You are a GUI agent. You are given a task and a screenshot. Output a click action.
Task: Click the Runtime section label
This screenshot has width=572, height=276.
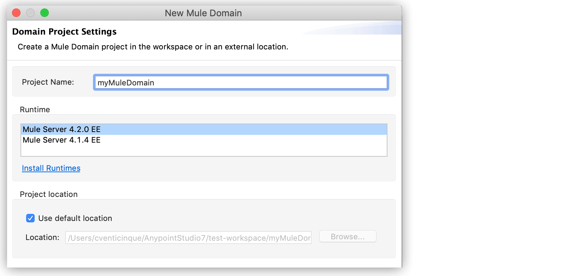point(35,110)
